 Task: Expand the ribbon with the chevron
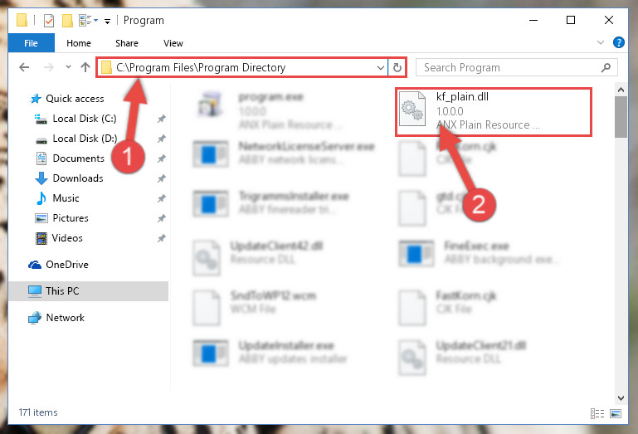click(600, 42)
